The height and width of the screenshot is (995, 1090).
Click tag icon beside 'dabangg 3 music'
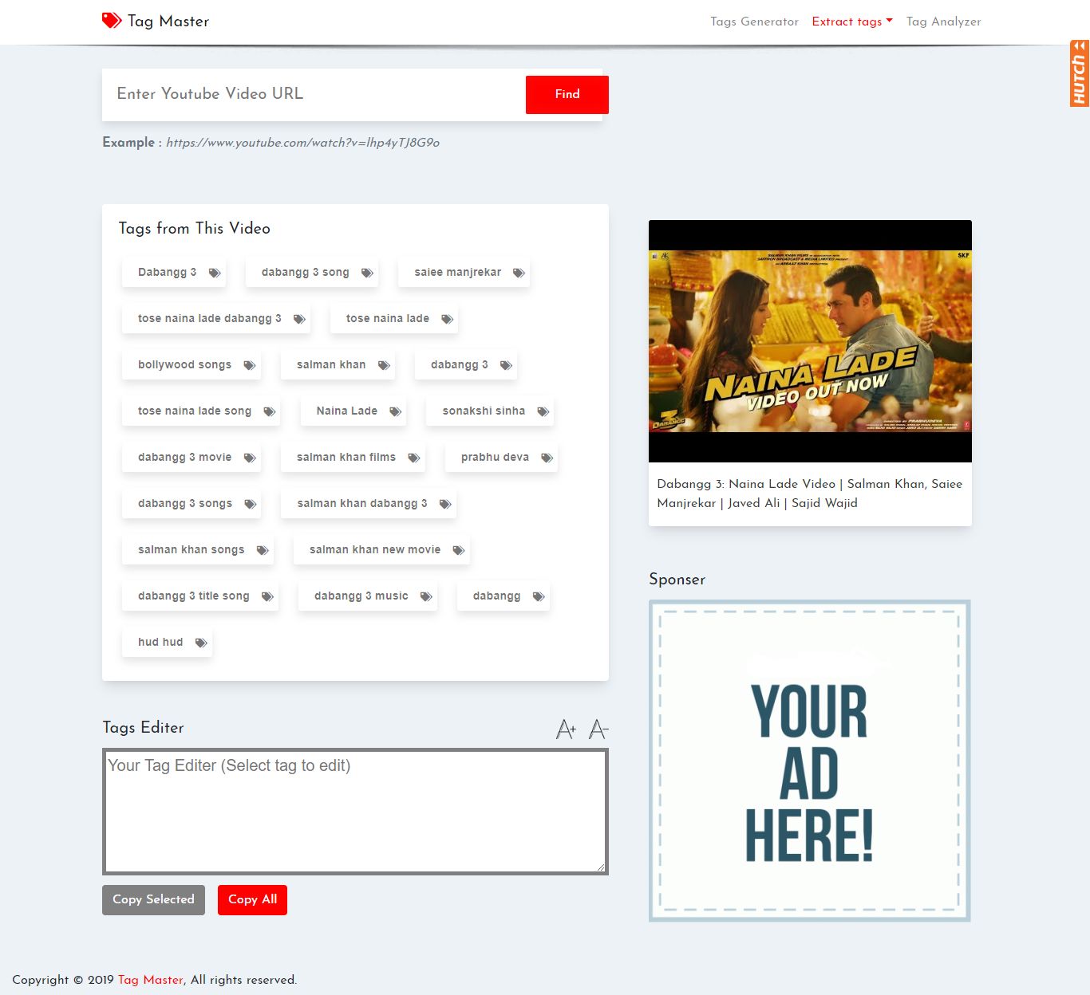(x=426, y=596)
